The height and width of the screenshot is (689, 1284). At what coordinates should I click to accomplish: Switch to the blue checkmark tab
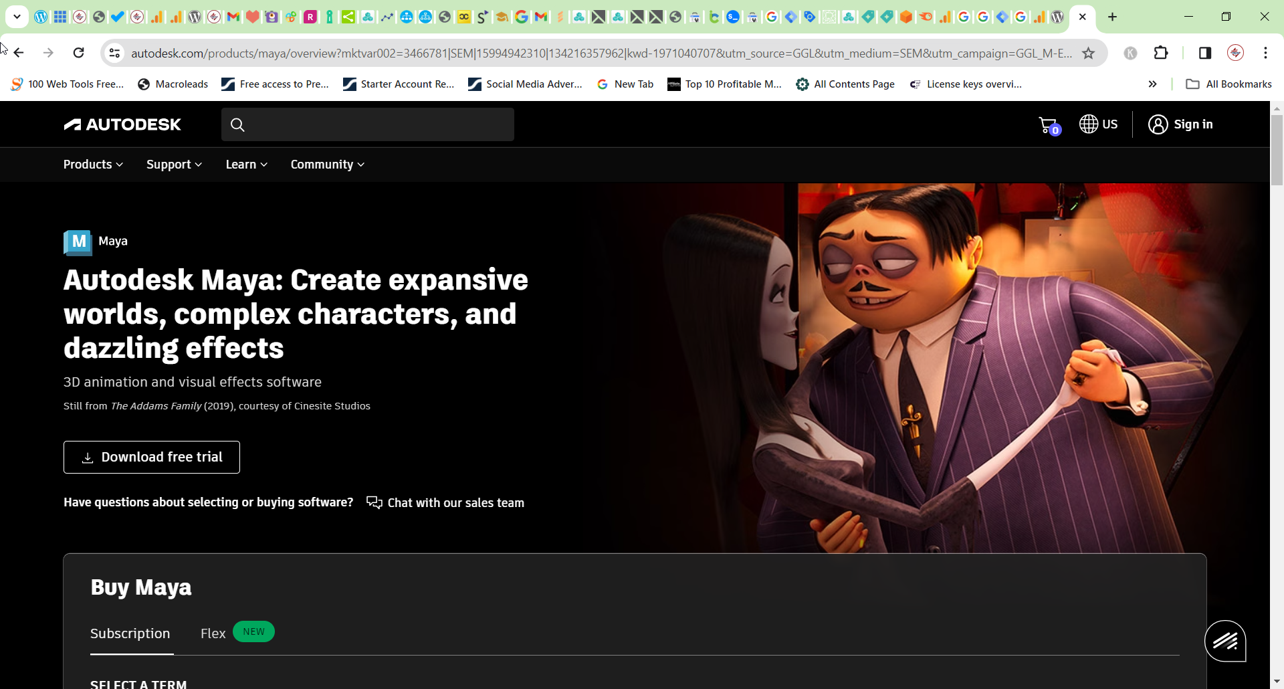coord(118,17)
